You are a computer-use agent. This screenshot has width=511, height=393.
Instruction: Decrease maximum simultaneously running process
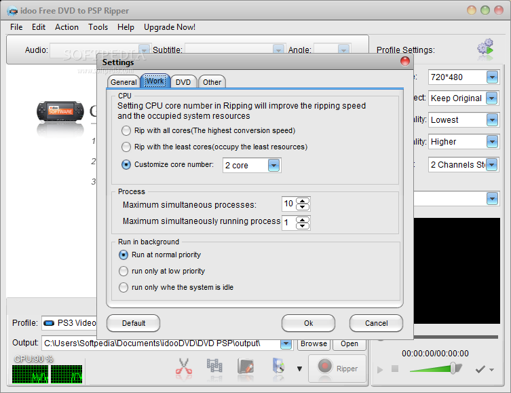click(303, 226)
